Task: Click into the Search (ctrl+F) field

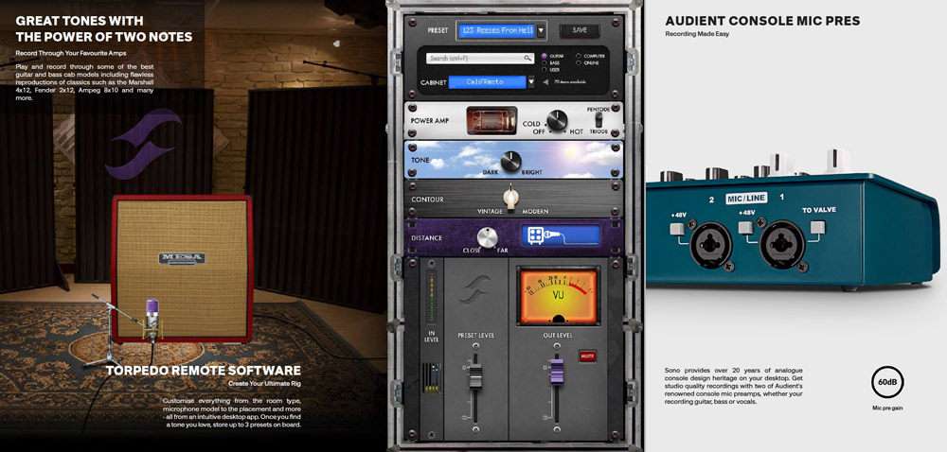Action: pos(480,59)
